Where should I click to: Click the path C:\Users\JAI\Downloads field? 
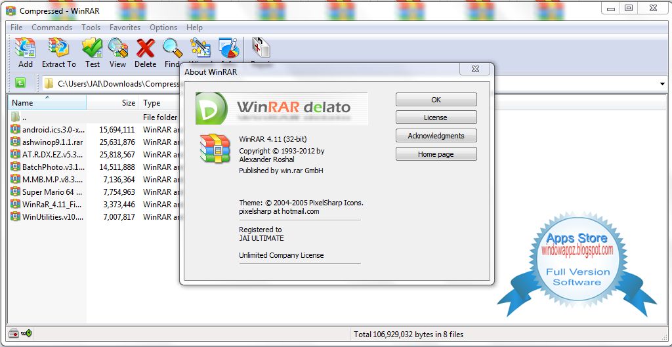point(118,83)
